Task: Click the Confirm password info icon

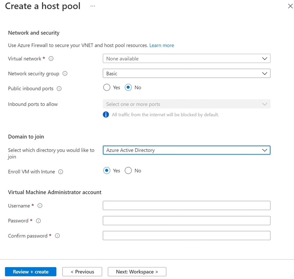Action: (57, 235)
